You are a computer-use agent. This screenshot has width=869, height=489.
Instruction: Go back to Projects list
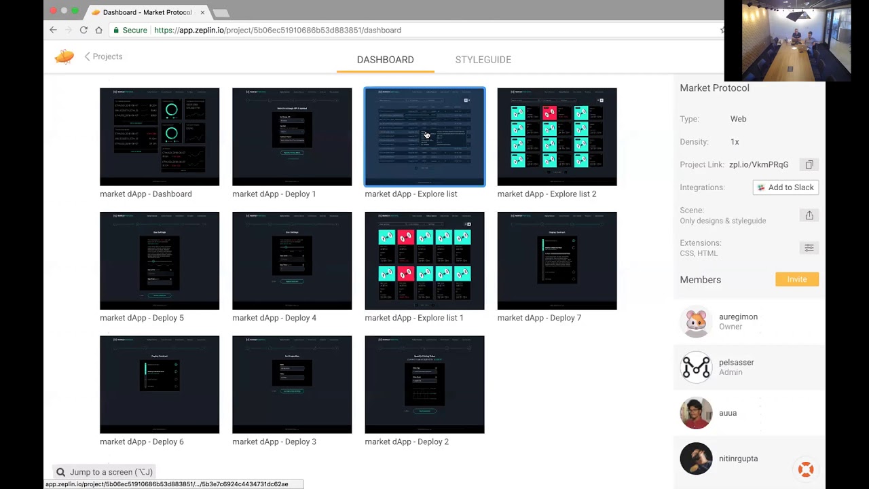(104, 56)
